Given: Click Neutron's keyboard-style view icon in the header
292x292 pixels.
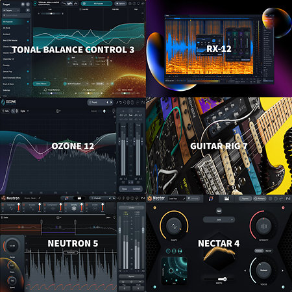Looking at the screenshot, I should (79, 198).
